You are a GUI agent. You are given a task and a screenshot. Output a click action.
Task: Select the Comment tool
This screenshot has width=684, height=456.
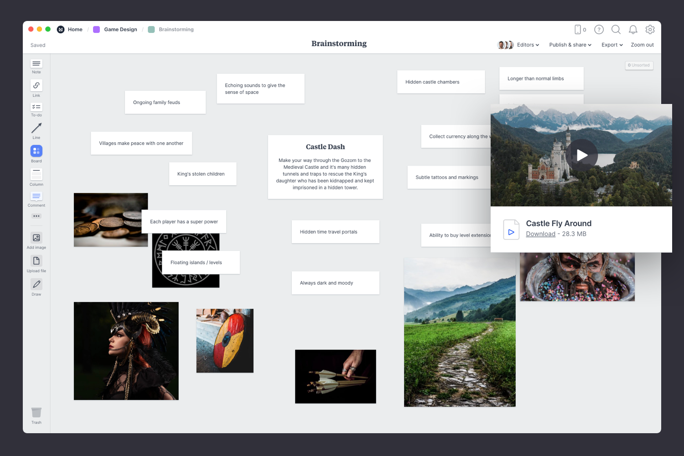36,197
